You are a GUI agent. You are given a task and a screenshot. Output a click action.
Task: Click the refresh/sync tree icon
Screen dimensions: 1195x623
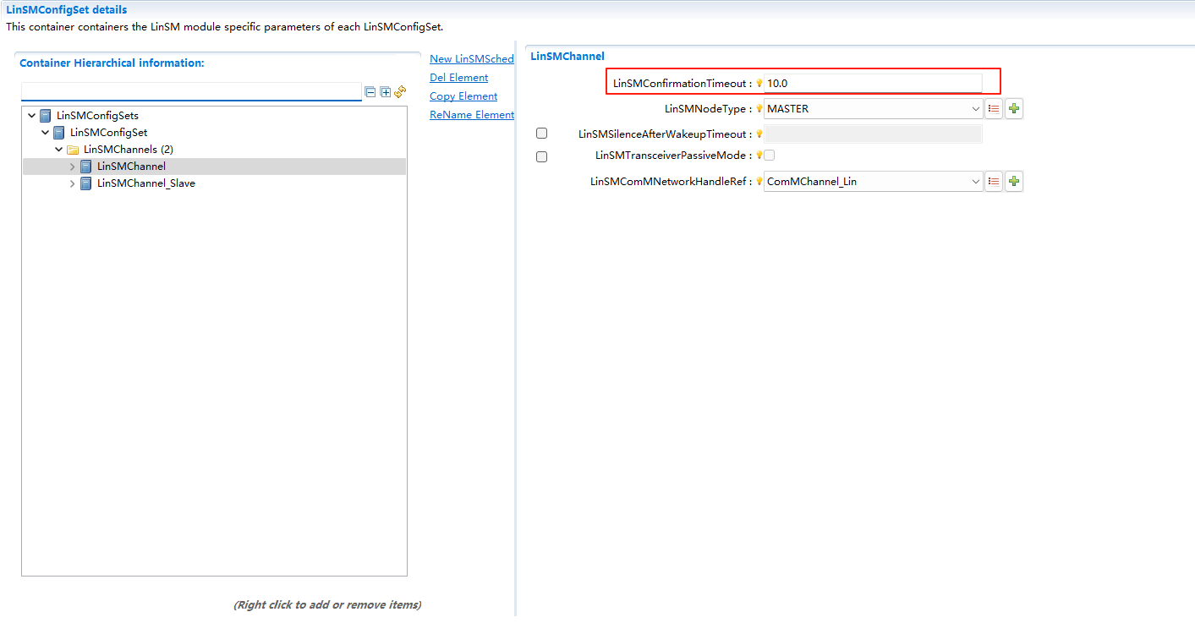[x=400, y=92]
